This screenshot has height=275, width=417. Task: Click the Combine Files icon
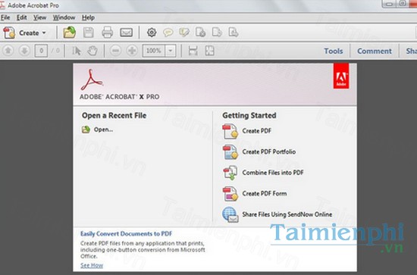click(x=230, y=173)
